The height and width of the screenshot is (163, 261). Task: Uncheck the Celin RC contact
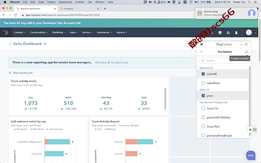pyautogui.click(x=203, y=74)
